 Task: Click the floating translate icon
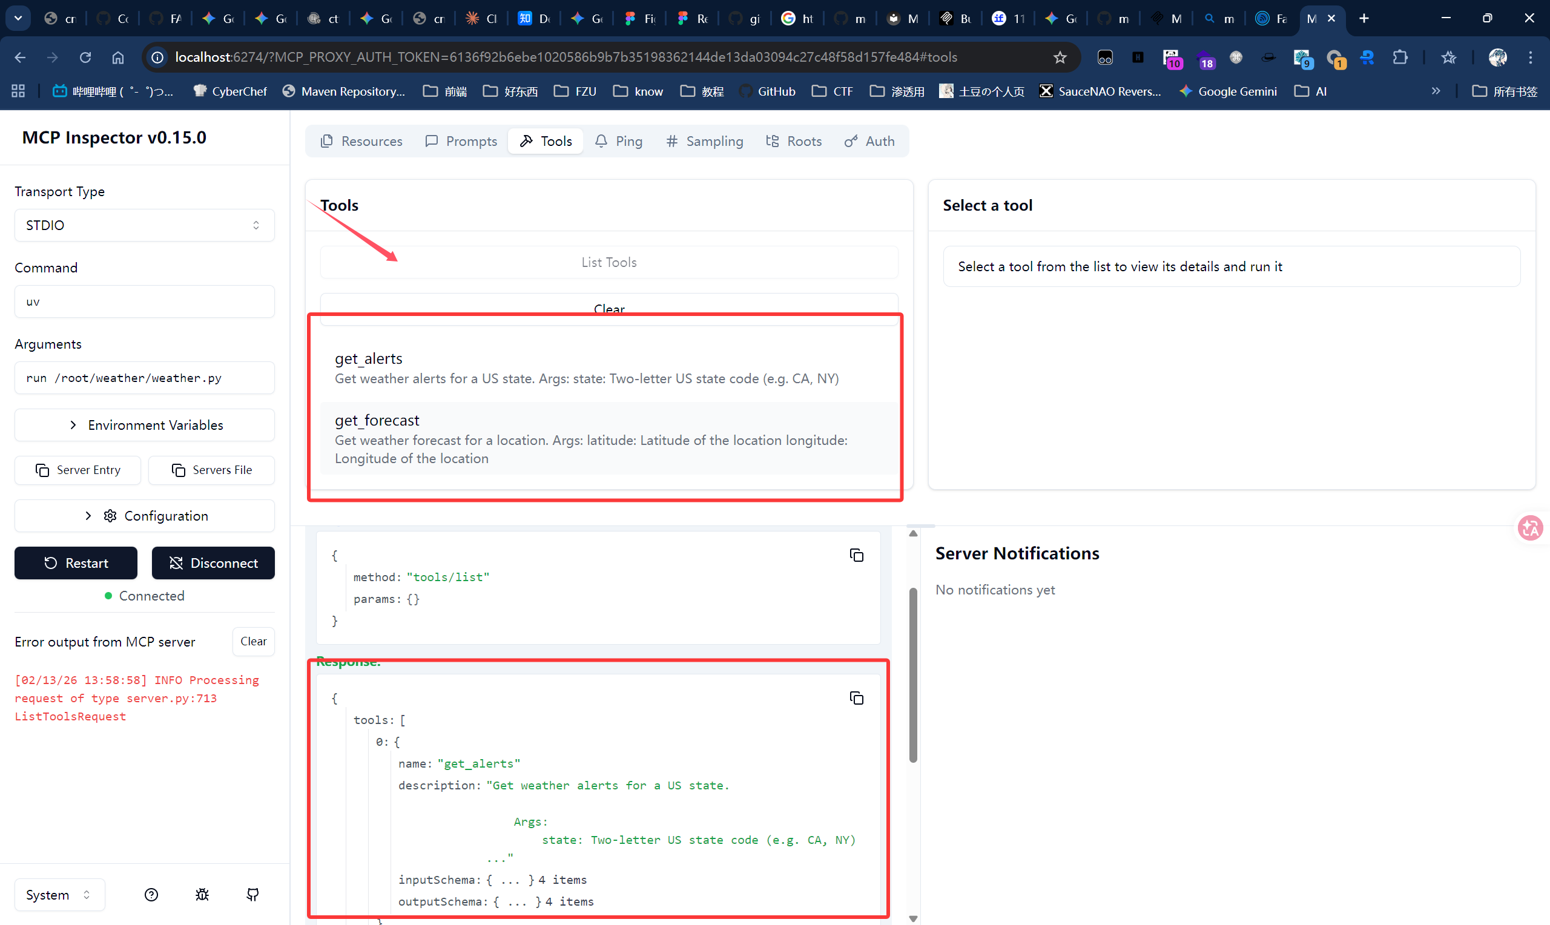click(1530, 528)
